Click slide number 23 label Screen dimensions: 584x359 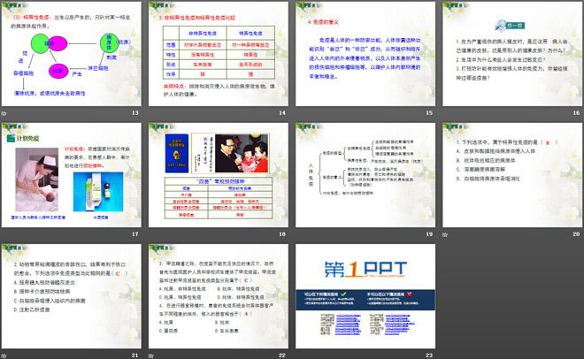pos(429,355)
